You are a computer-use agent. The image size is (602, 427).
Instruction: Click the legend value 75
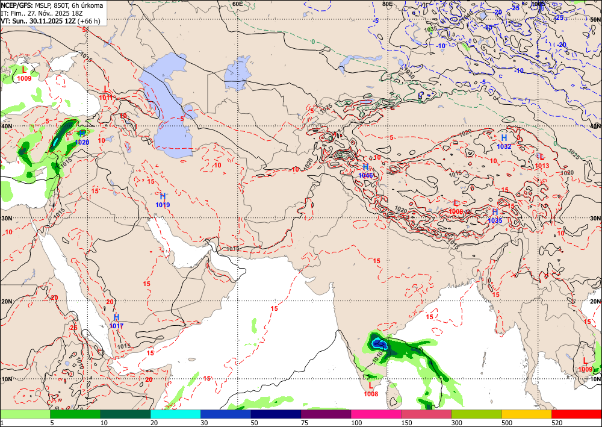305,423
